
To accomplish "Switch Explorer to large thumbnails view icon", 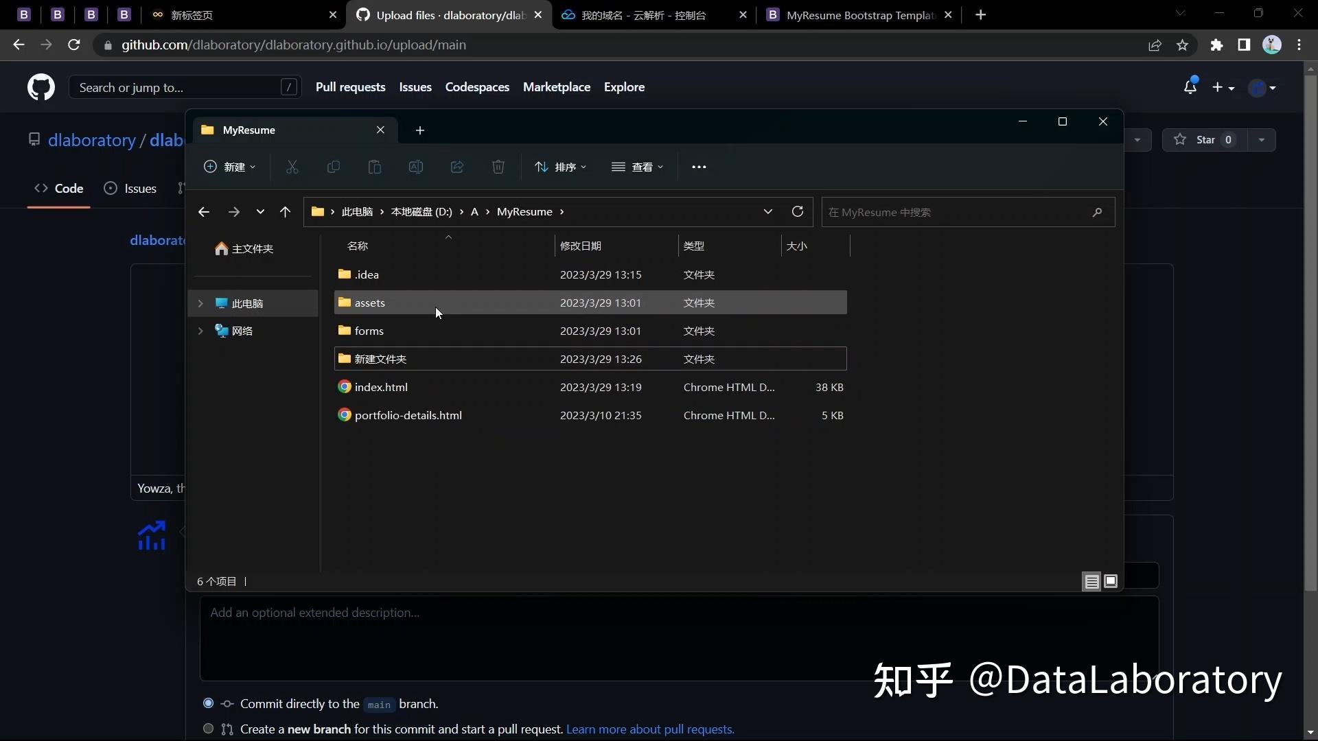I will point(1111,581).
